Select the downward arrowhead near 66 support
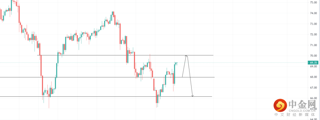 193,96
